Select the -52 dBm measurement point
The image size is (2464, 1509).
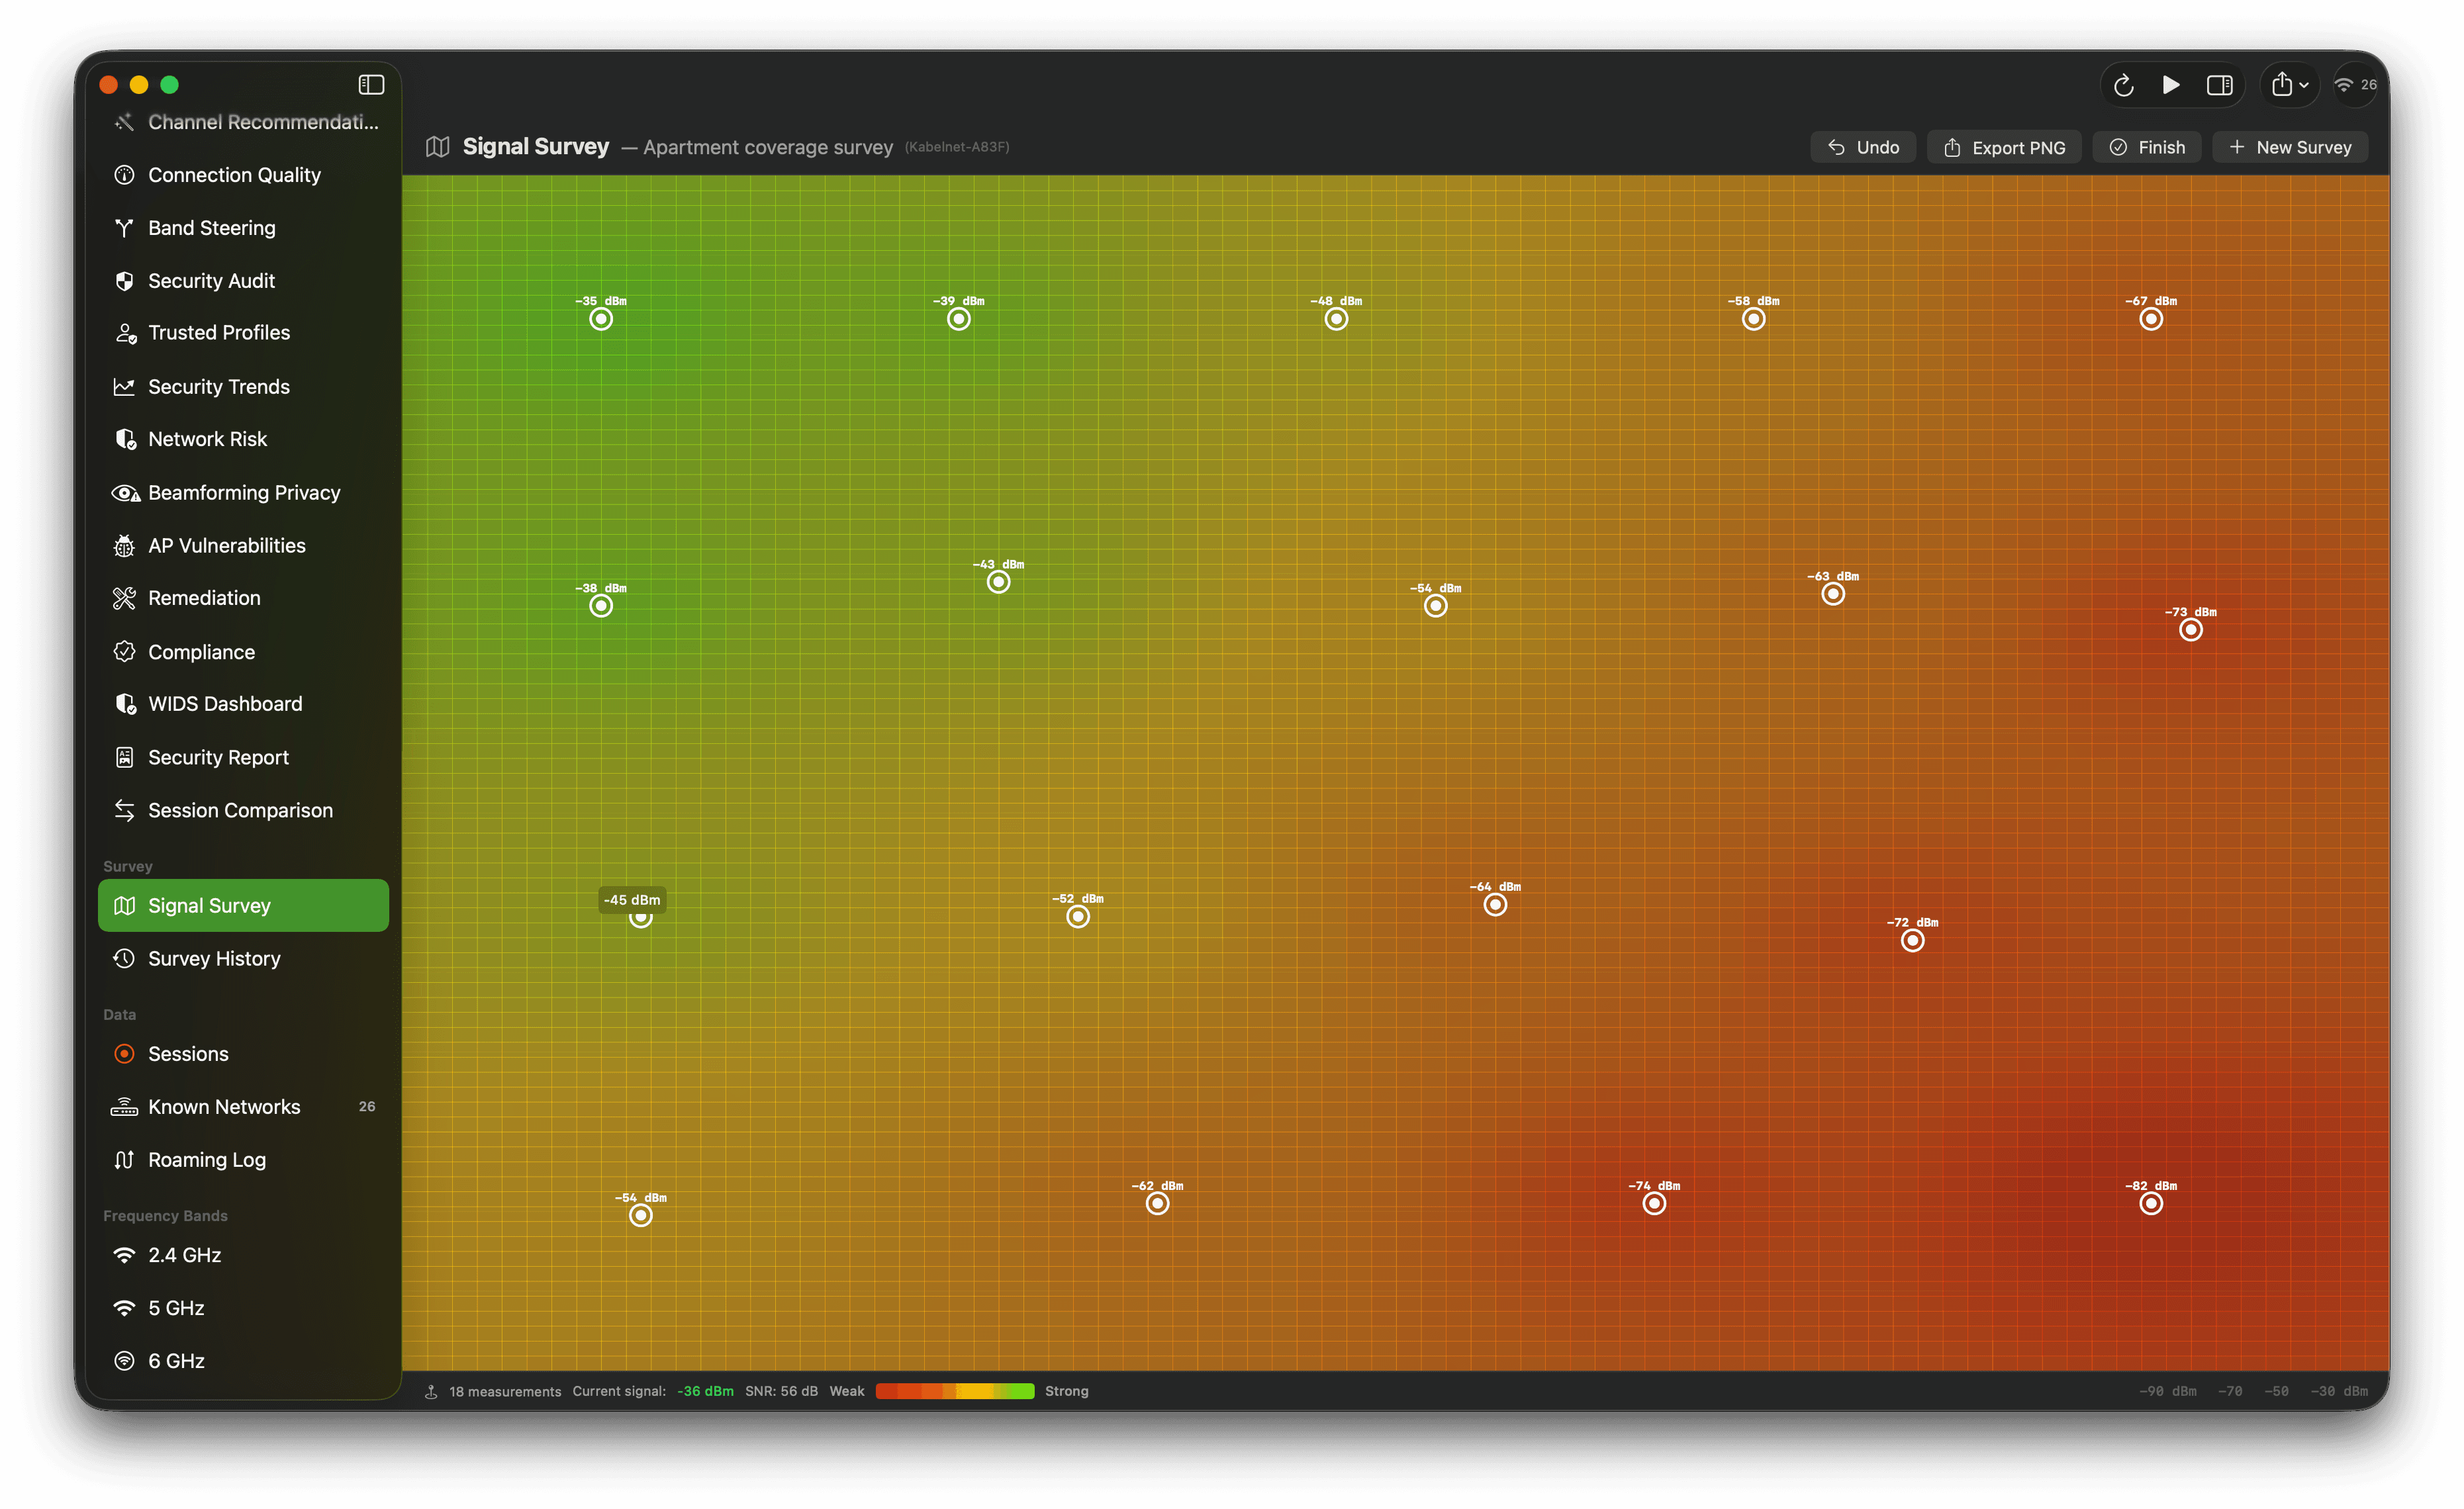[x=1078, y=917]
